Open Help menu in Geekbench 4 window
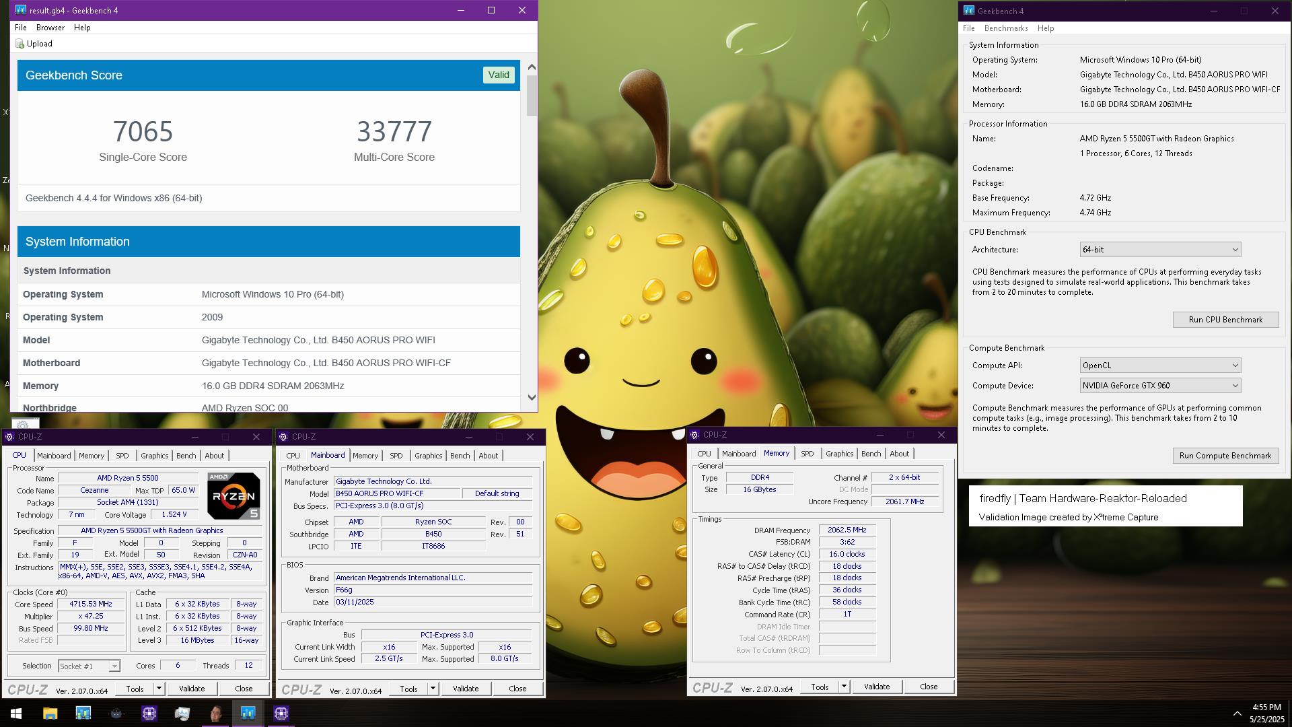 (1046, 28)
